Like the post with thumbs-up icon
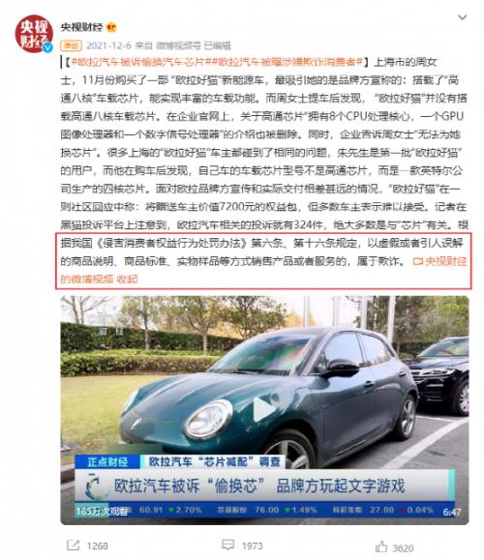The width and height of the screenshot is (484, 560). pos(381,546)
